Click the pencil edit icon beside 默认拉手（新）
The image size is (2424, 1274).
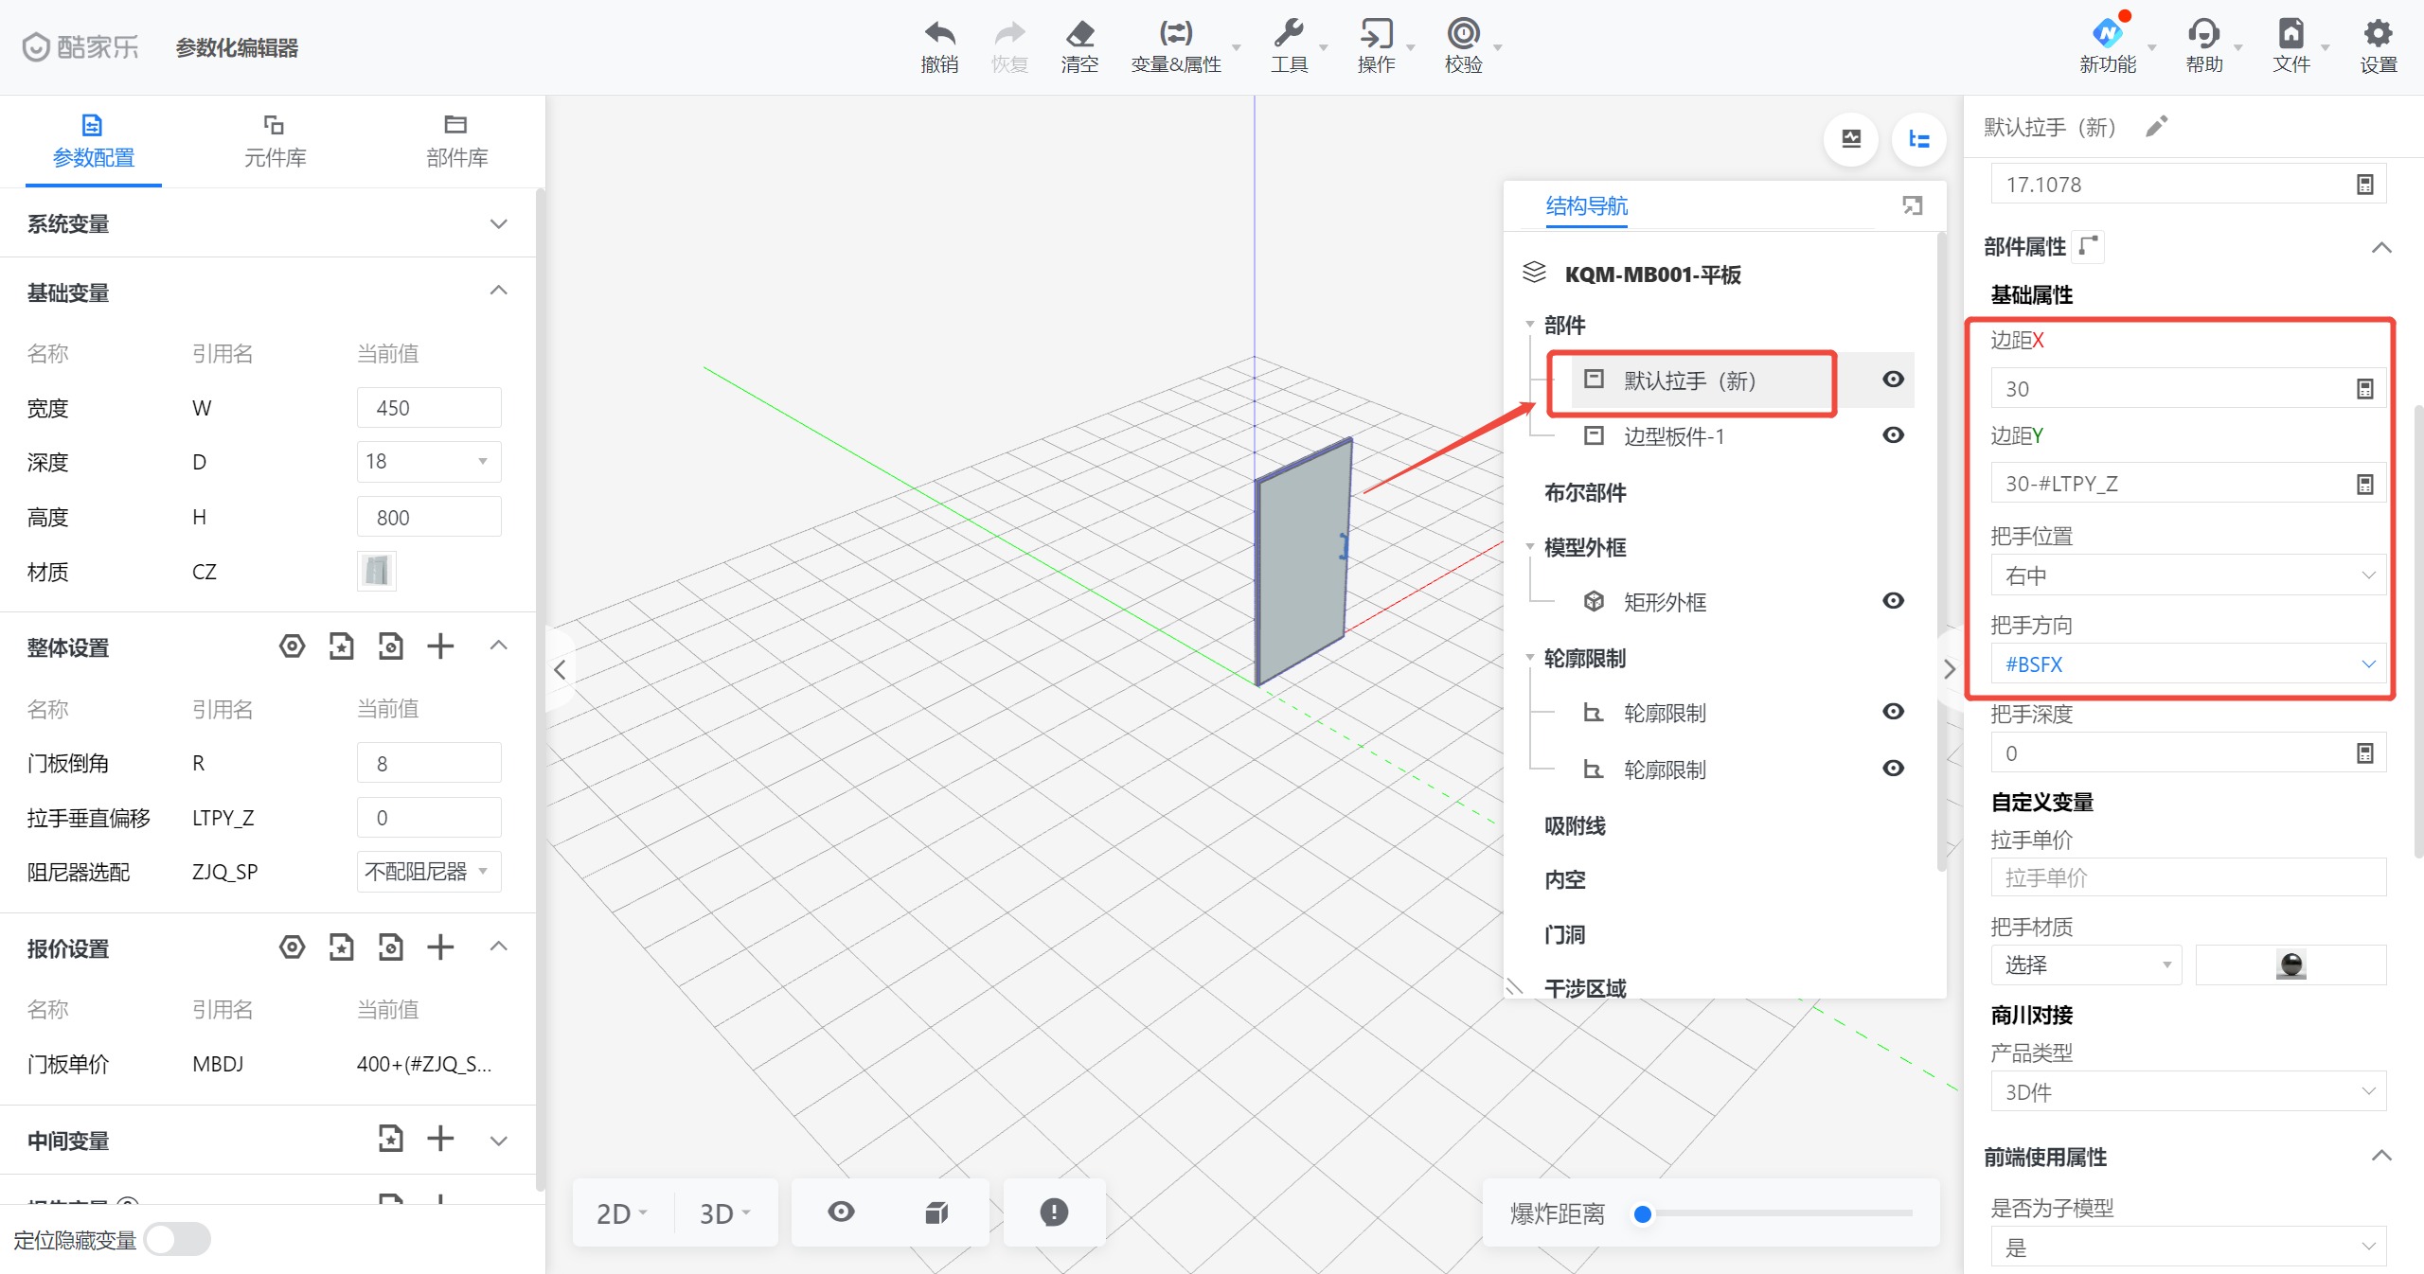point(2156,127)
